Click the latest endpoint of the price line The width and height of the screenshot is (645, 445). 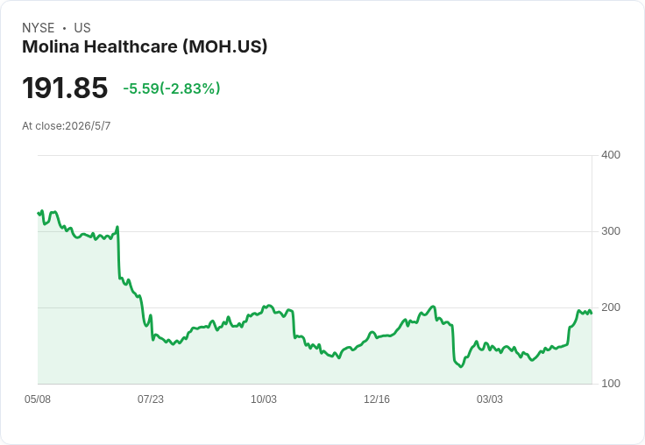coord(592,314)
